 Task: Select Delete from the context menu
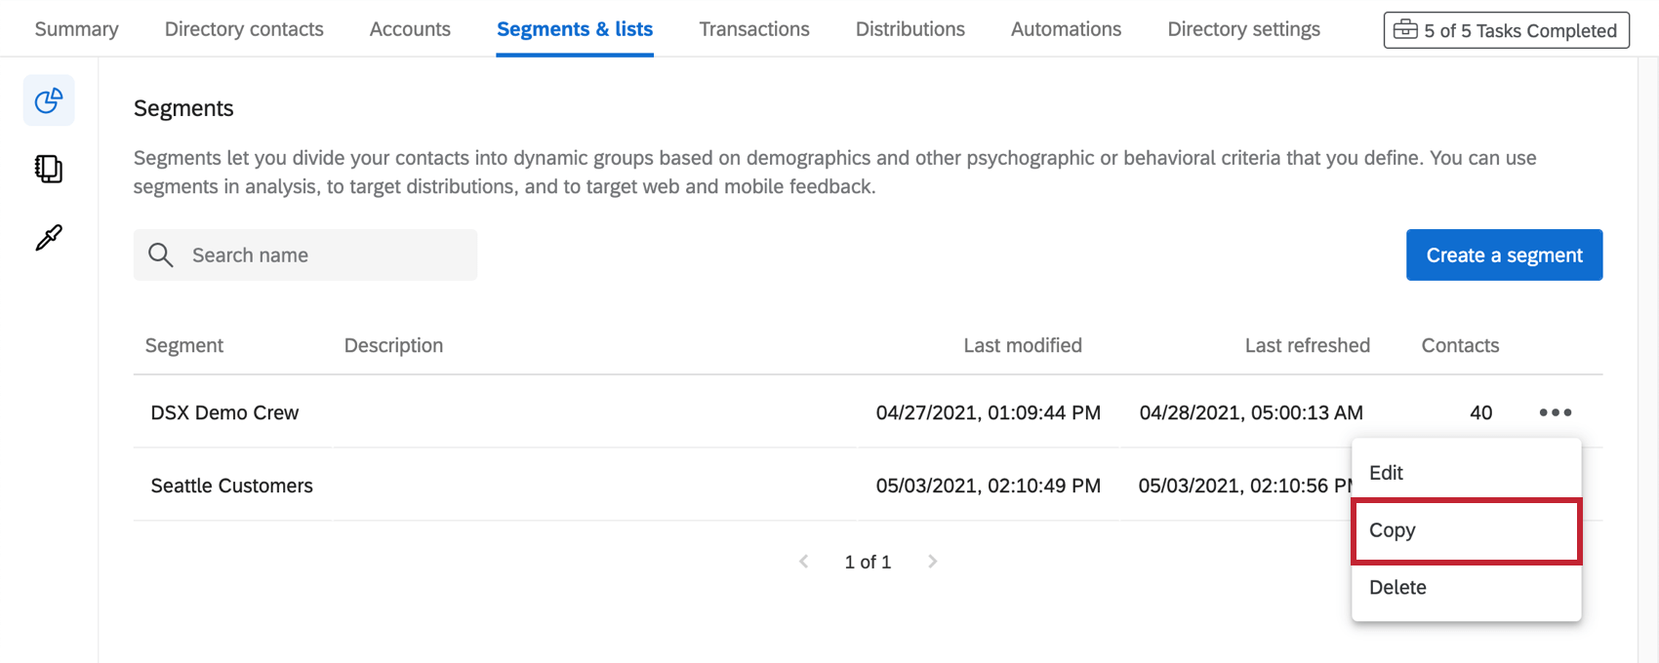click(x=1397, y=587)
